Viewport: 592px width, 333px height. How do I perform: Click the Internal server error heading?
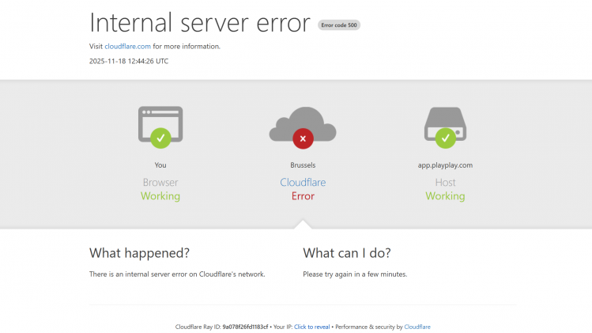(199, 22)
